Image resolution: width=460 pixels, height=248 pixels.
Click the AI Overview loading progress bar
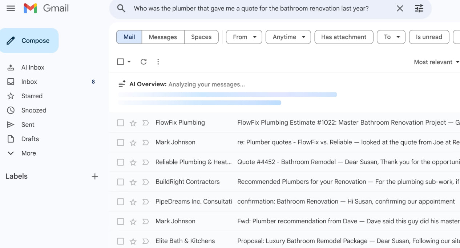pos(227,94)
